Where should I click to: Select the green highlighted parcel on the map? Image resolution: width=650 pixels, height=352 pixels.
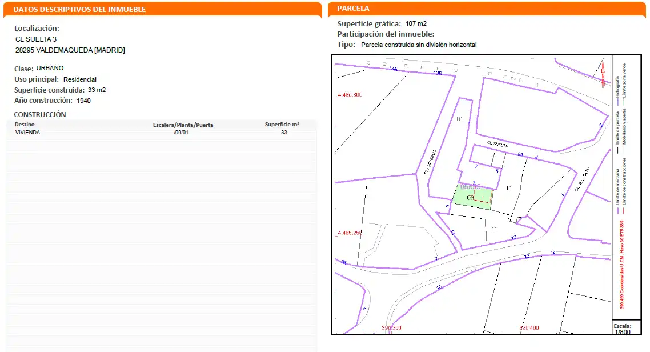pos(472,196)
